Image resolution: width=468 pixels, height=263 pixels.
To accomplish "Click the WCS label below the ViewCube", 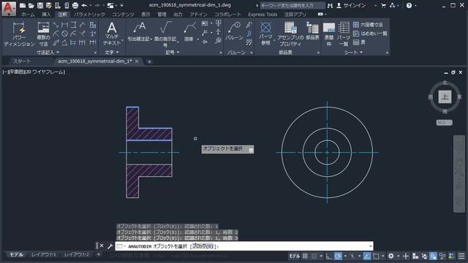I will [x=444, y=123].
